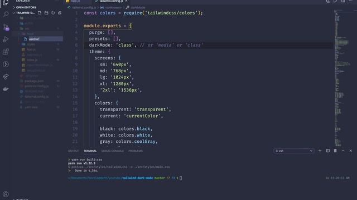Open postcss.config.js in the explorer
This screenshot has width=357, height=200.
pos(36,86)
